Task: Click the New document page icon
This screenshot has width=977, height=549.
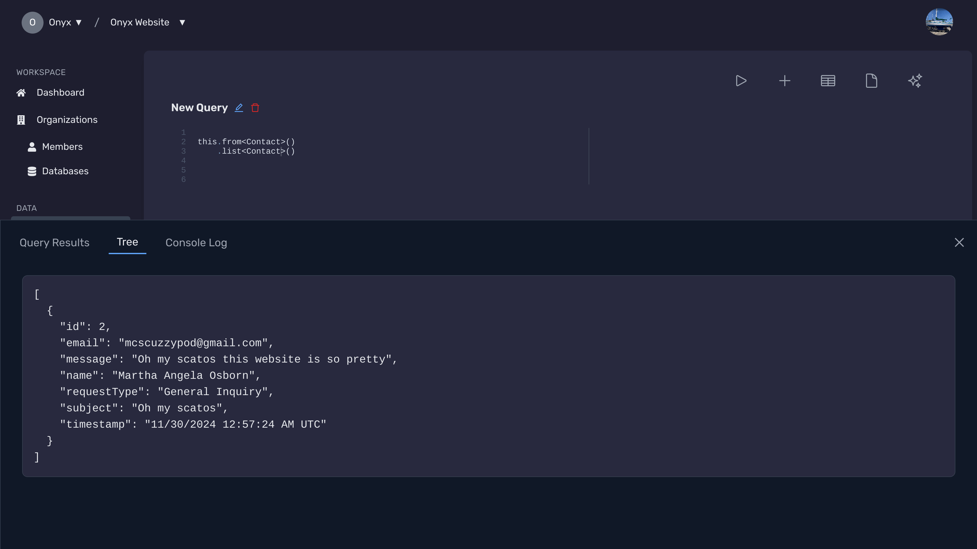Action: pos(871,80)
